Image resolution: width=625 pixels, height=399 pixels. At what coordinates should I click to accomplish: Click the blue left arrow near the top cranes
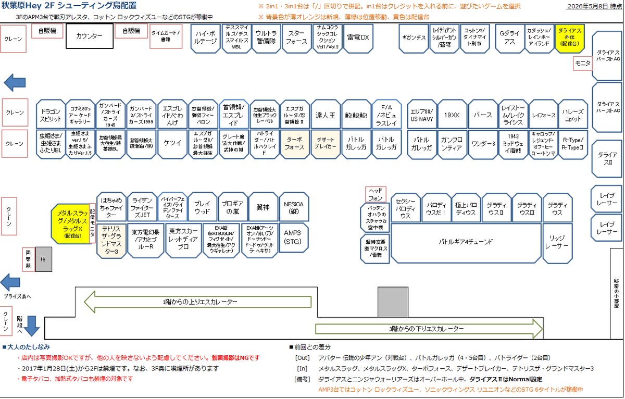tap(14, 82)
